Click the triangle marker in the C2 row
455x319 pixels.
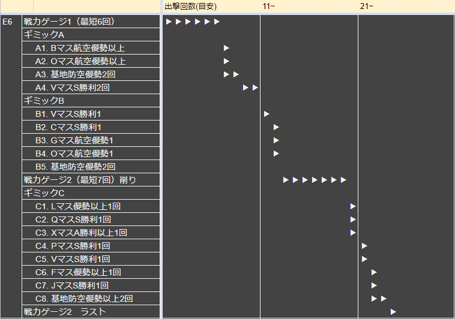click(353, 219)
